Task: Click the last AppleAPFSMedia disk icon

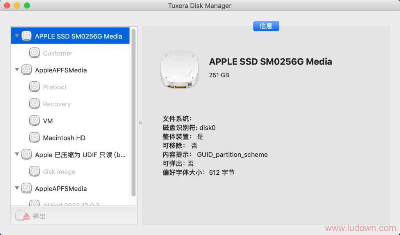Action: (27, 188)
